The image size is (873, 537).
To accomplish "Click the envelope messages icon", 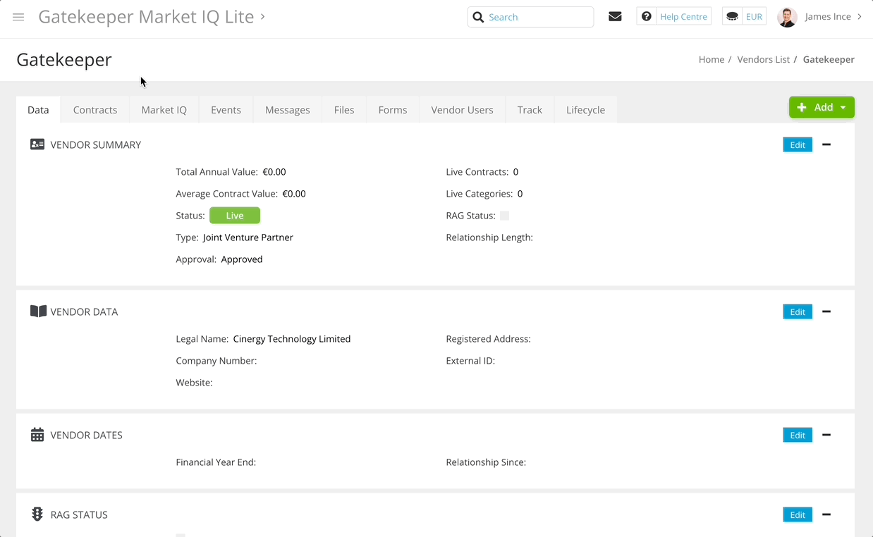I will (615, 17).
